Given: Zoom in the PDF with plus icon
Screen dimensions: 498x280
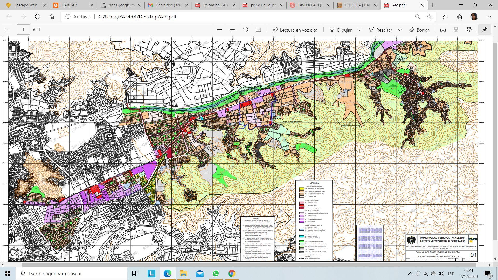Looking at the screenshot, I should click(x=232, y=30).
